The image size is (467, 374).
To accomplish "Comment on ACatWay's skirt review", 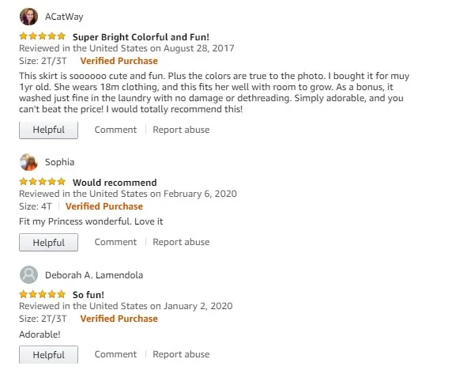I will (115, 130).
